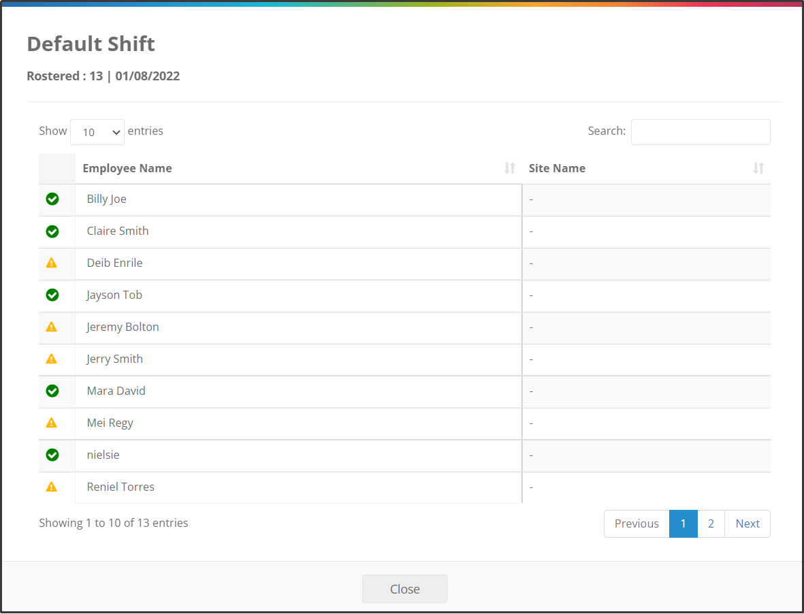Close the Default Shift dialog
Image resolution: width=804 pixels, height=614 pixels.
point(404,589)
